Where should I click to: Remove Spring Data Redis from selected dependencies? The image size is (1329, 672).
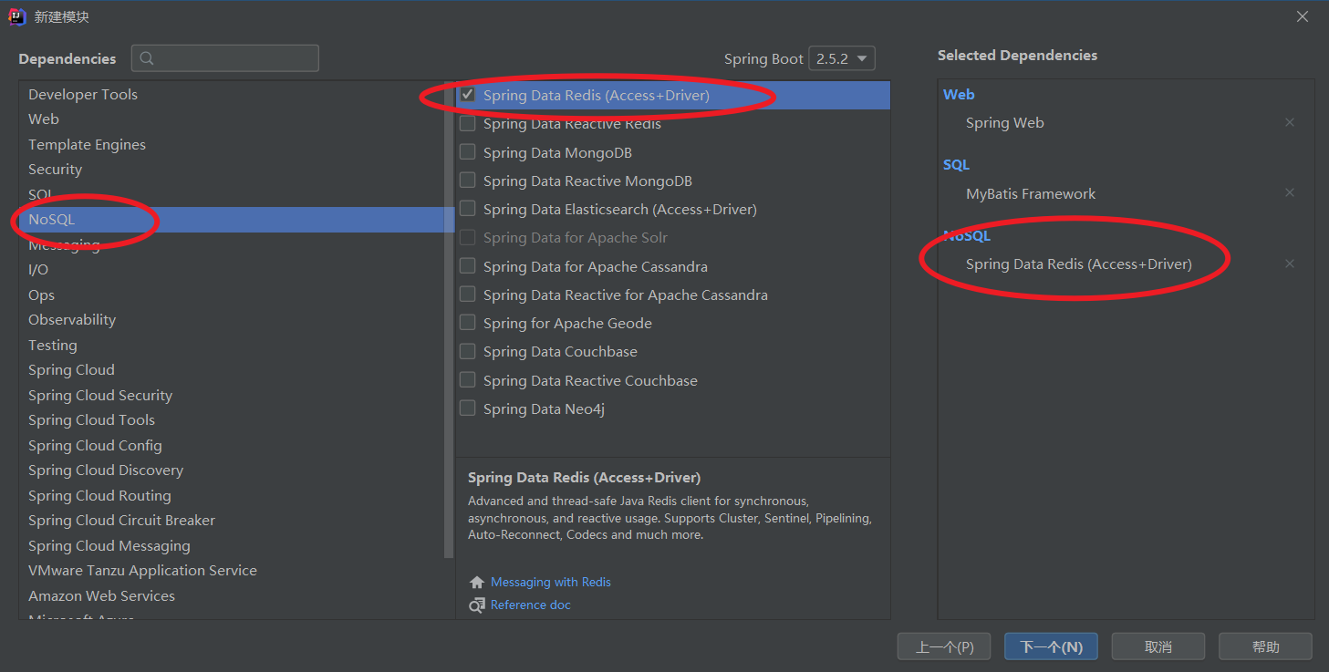(1290, 264)
